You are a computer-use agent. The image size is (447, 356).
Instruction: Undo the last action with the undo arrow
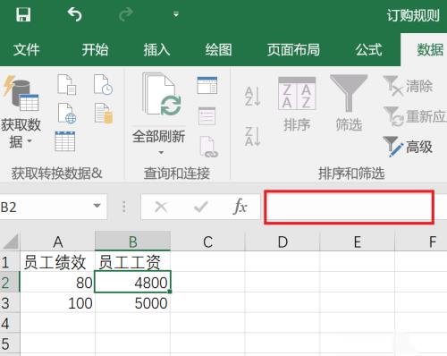coord(74,14)
